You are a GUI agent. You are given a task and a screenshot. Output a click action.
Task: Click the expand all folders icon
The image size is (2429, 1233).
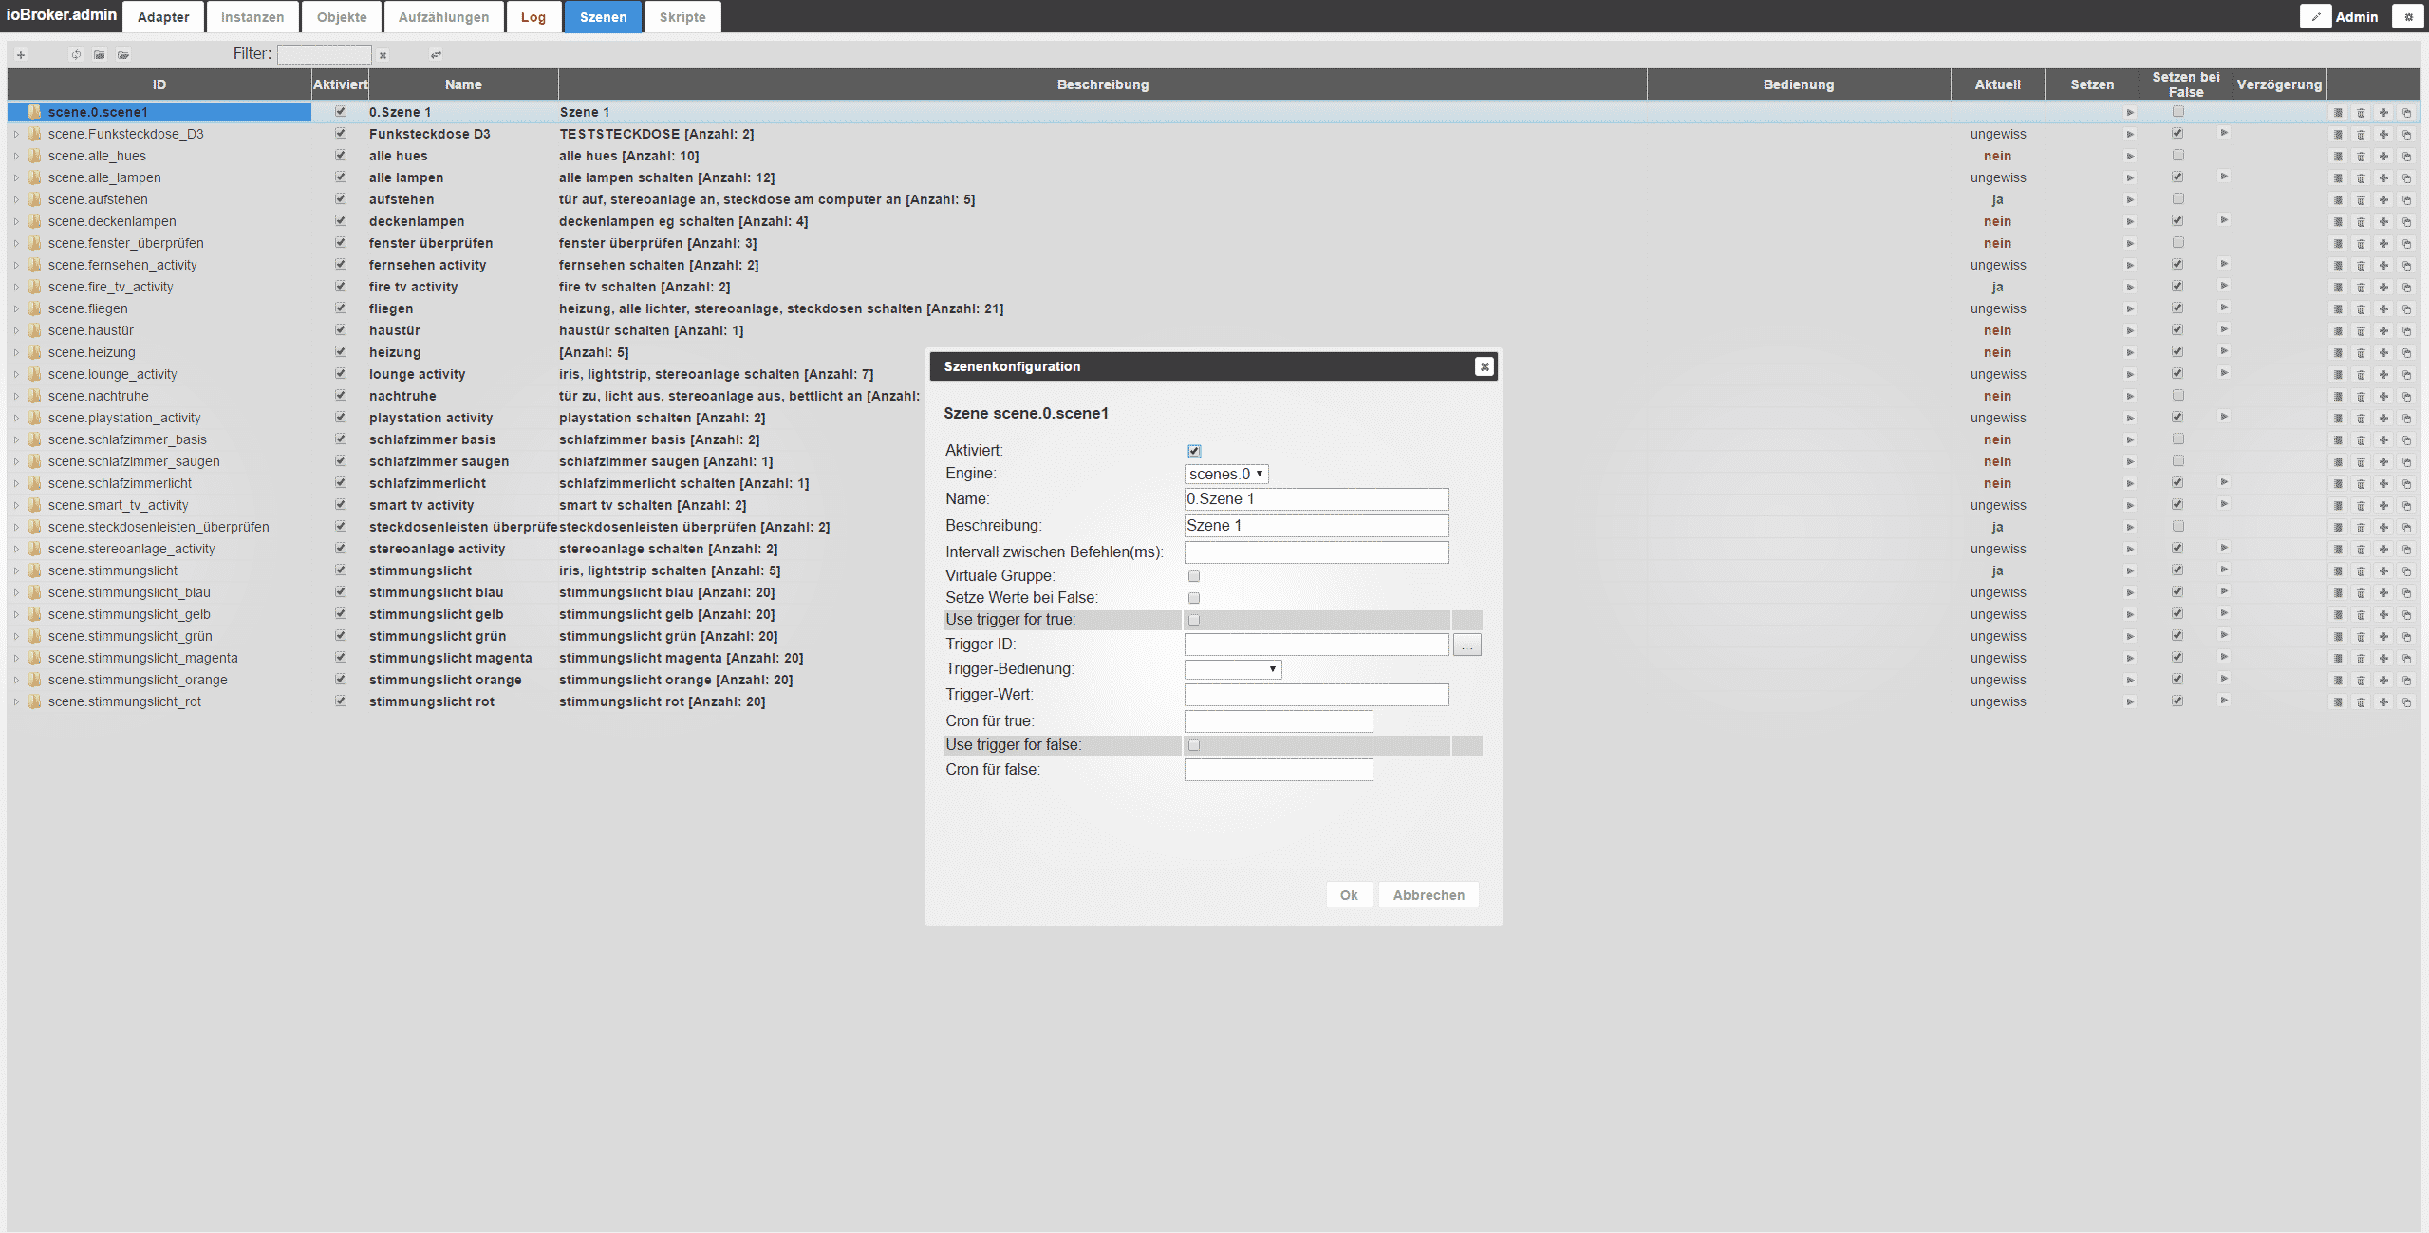[x=123, y=55]
